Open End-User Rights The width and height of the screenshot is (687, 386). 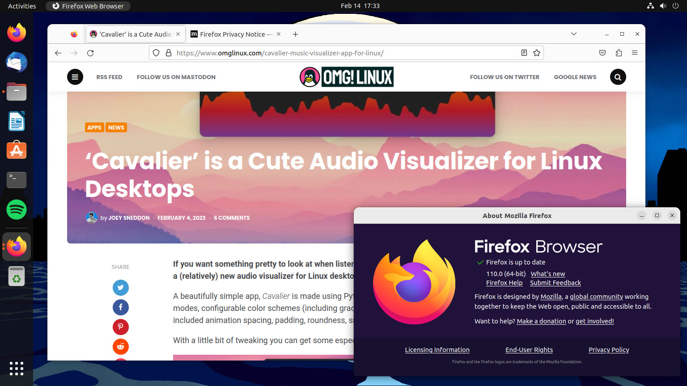coord(529,350)
